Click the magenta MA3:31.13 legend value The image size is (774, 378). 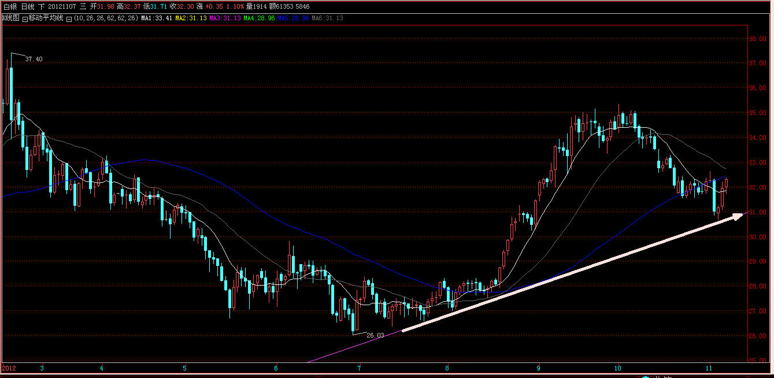click(x=225, y=18)
